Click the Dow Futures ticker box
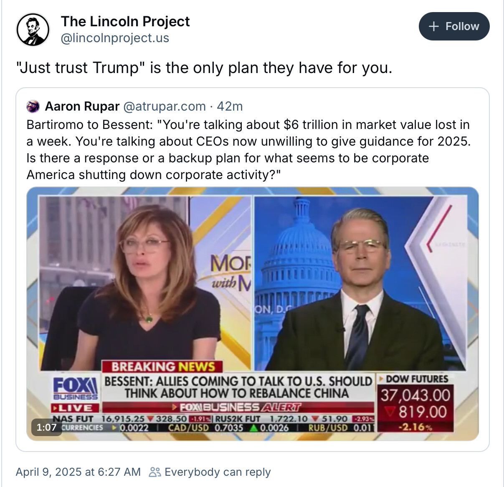Image resolution: width=504 pixels, height=487 pixels. pos(415,403)
